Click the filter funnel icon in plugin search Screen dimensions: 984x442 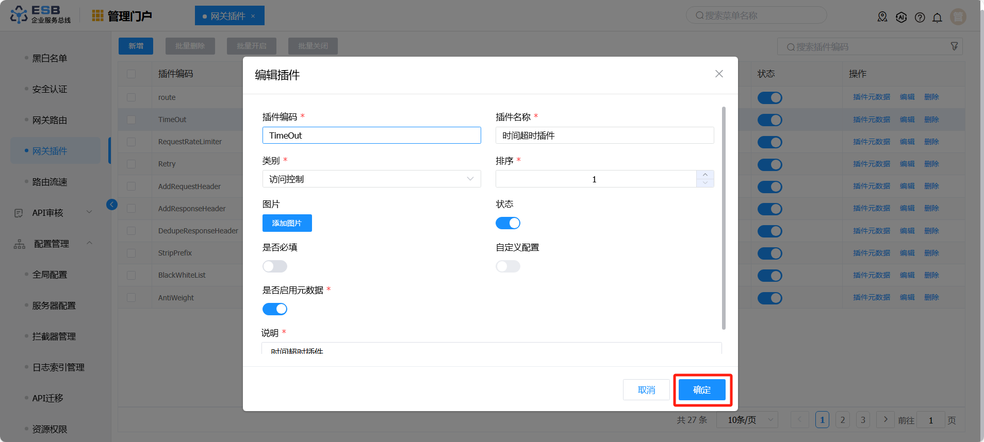954,46
